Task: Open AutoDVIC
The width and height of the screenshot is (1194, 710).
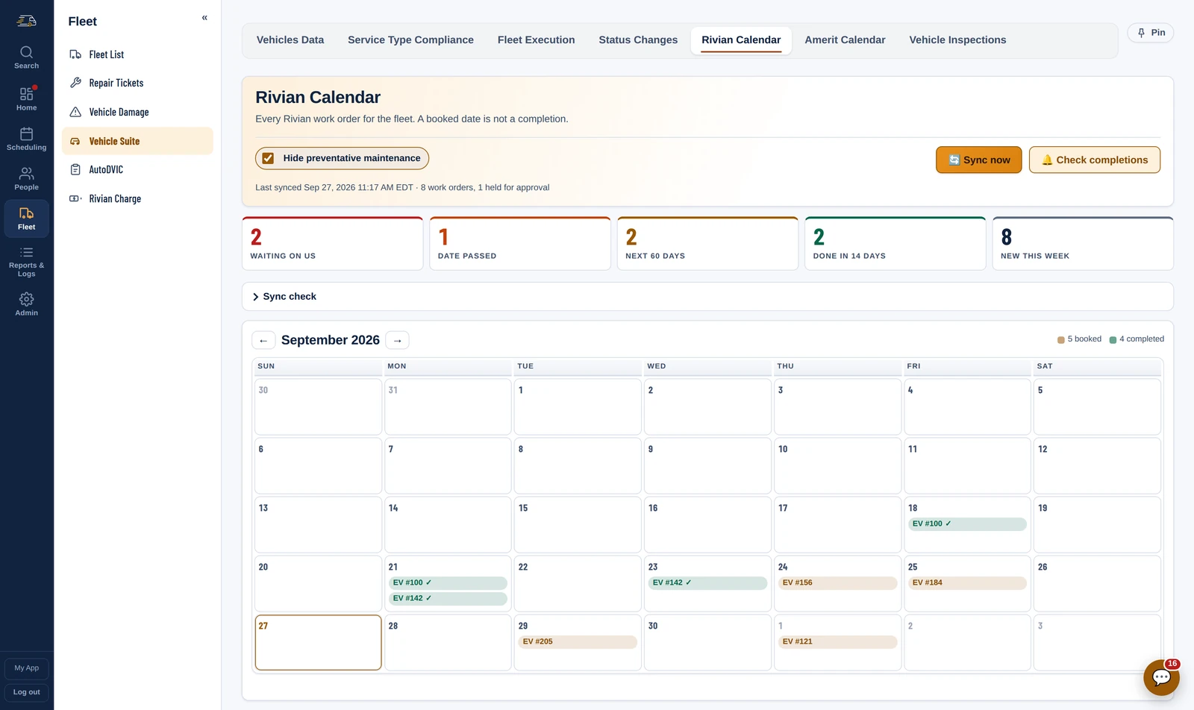Action: [x=137, y=169]
